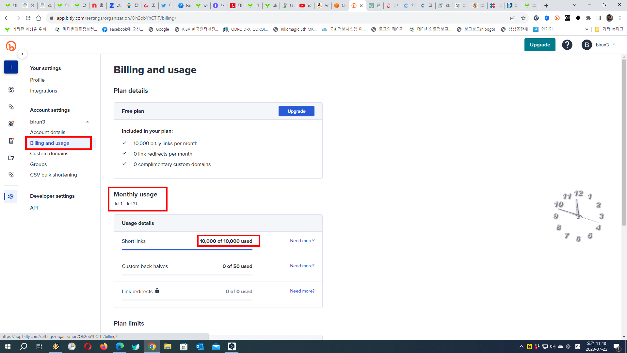The image size is (627, 353).
Task: Open File Explorer from the taskbar
Action: (x=168, y=346)
